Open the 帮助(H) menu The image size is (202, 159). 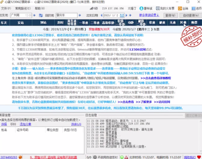pos(40,8)
